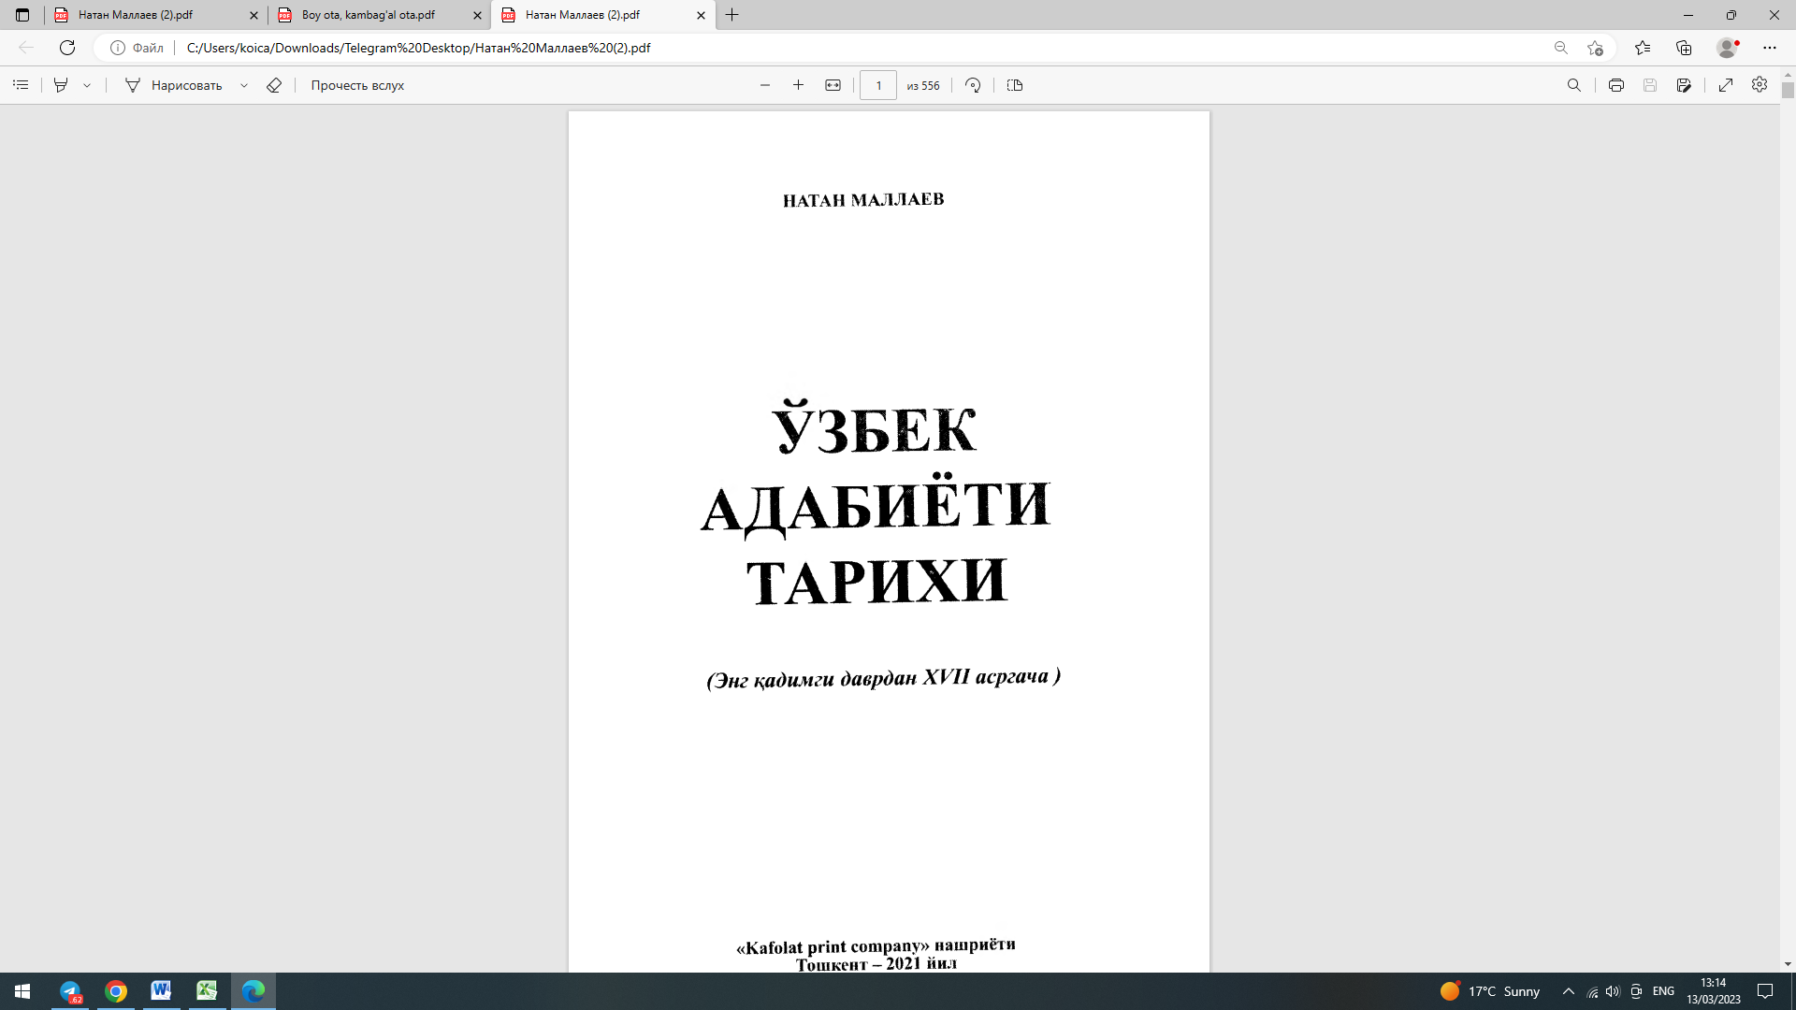Click Microsoft Edge taskbar icon
The width and height of the screenshot is (1796, 1010).
tap(253, 991)
